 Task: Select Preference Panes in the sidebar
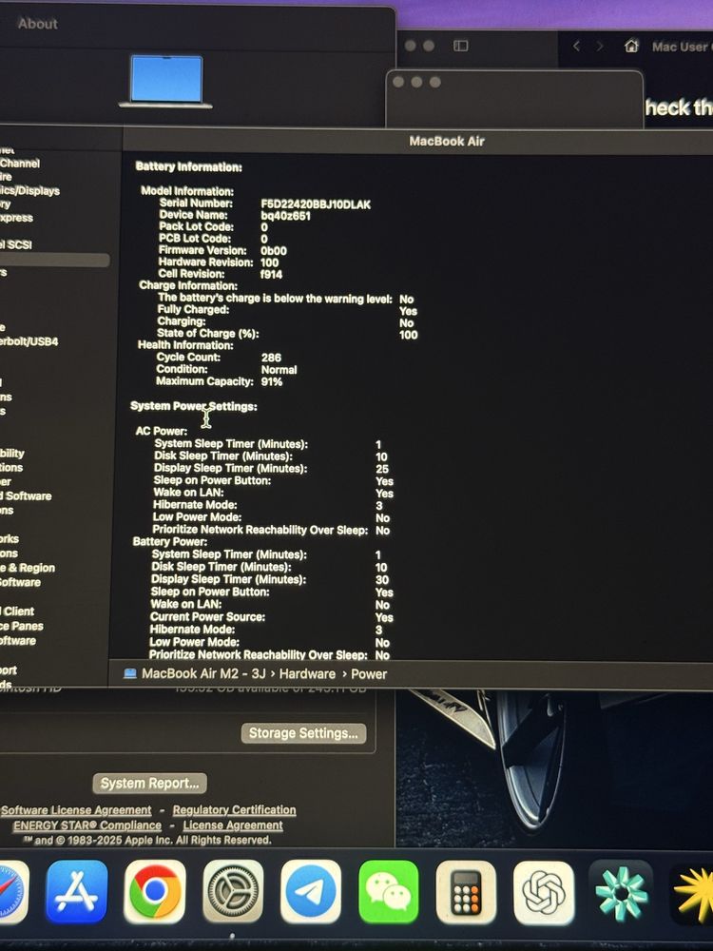[x=22, y=626]
